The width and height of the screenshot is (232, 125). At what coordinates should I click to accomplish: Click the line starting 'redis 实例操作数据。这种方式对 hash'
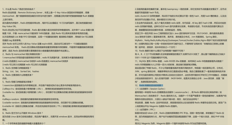179,26
